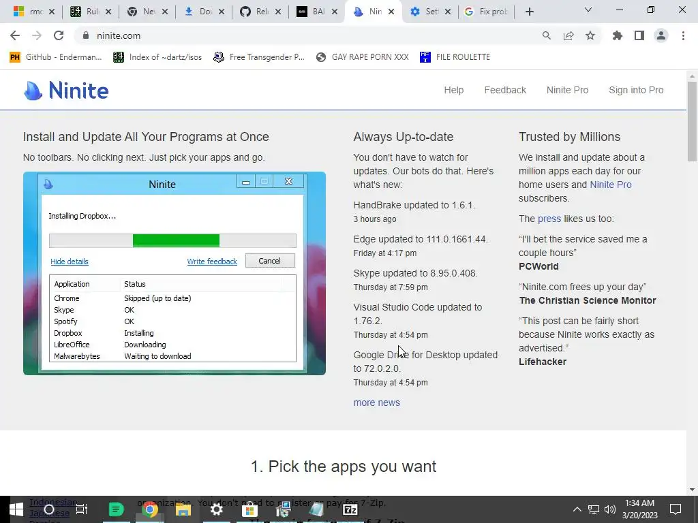This screenshot has height=523, width=698.
Task: Open Ninite Pro from the header
Action: coord(567,90)
